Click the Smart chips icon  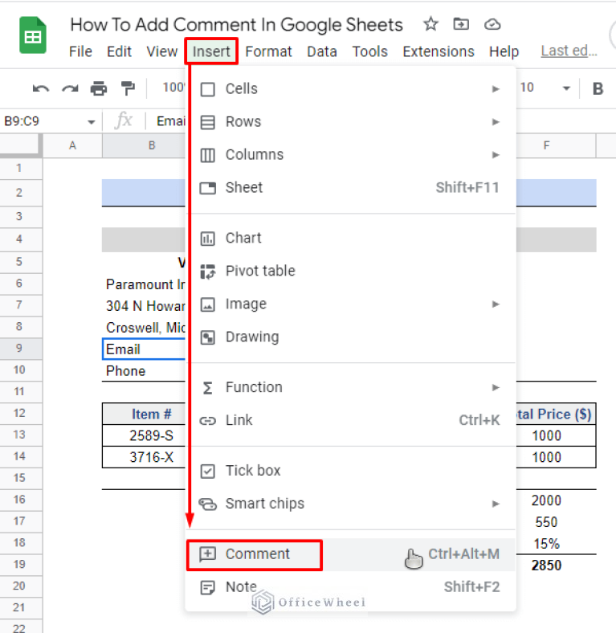[x=208, y=504]
